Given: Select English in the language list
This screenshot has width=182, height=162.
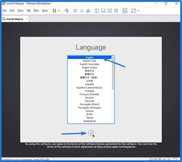Looking at the screenshot, I should pos(89,57).
